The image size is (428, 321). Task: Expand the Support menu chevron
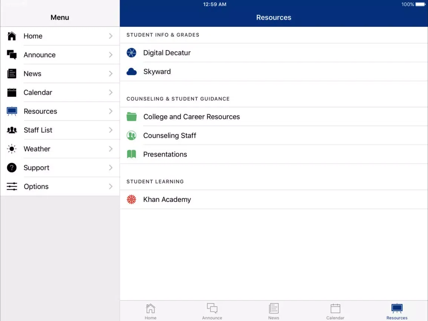[x=110, y=168]
